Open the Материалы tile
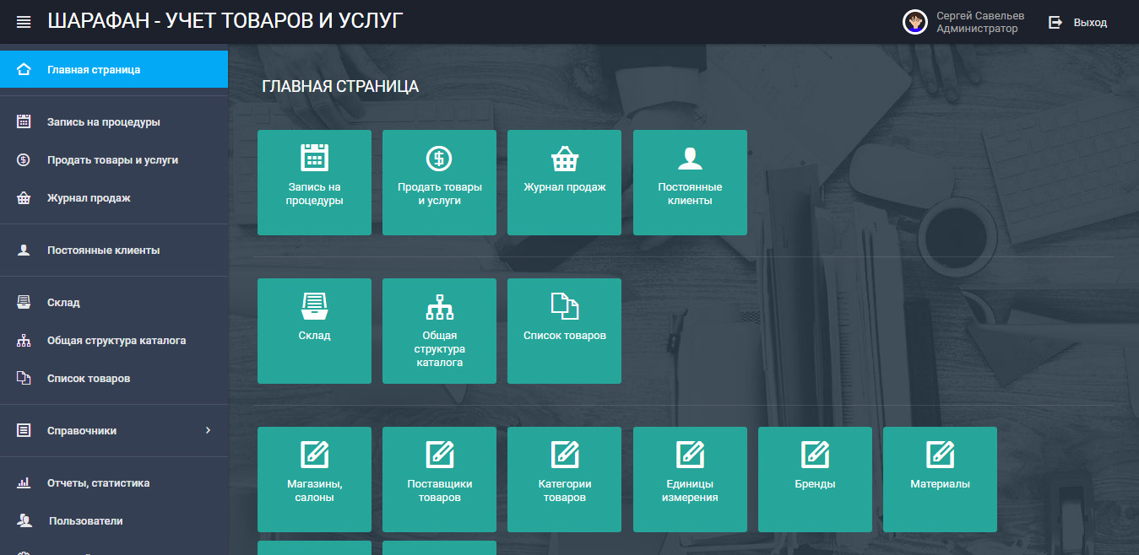The height and width of the screenshot is (555, 1139). (940, 479)
